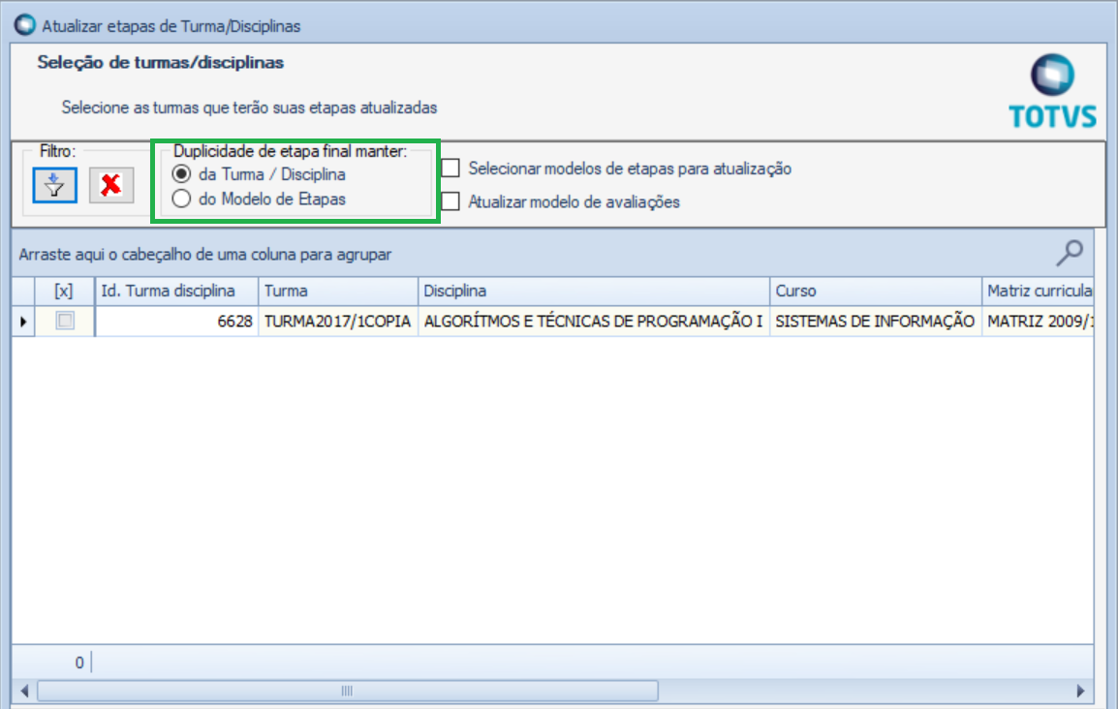Click the 'MATRIZ 2009/1' cell
The image size is (1118, 709).
point(1038,322)
